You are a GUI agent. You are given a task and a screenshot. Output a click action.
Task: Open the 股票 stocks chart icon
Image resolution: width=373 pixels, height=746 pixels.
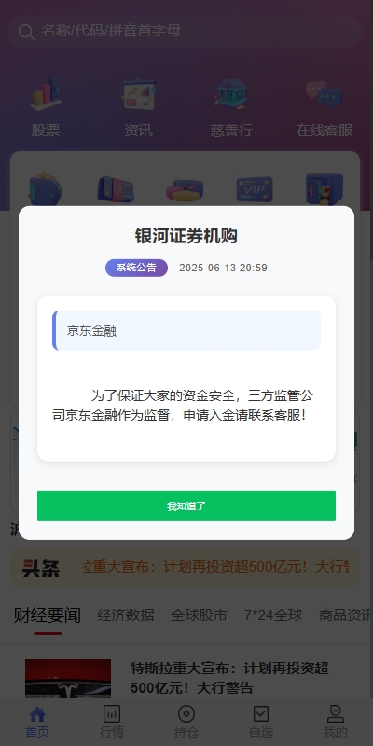click(46, 94)
